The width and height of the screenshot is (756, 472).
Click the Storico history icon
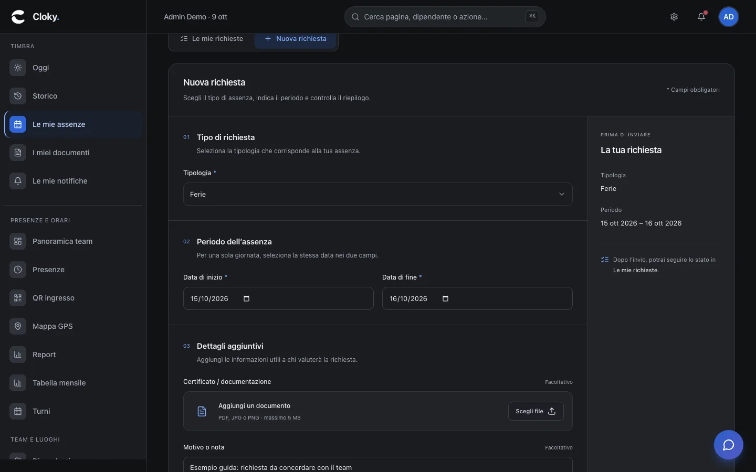click(x=18, y=96)
